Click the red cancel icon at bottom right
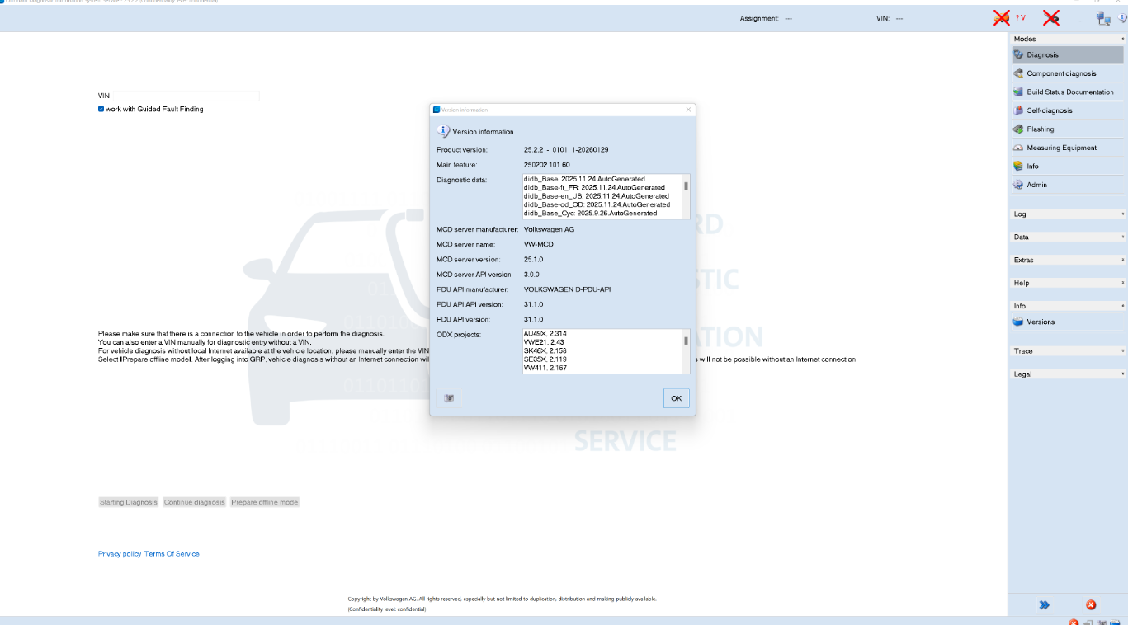This screenshot has height=625, width=1128. pos(1091,604)
